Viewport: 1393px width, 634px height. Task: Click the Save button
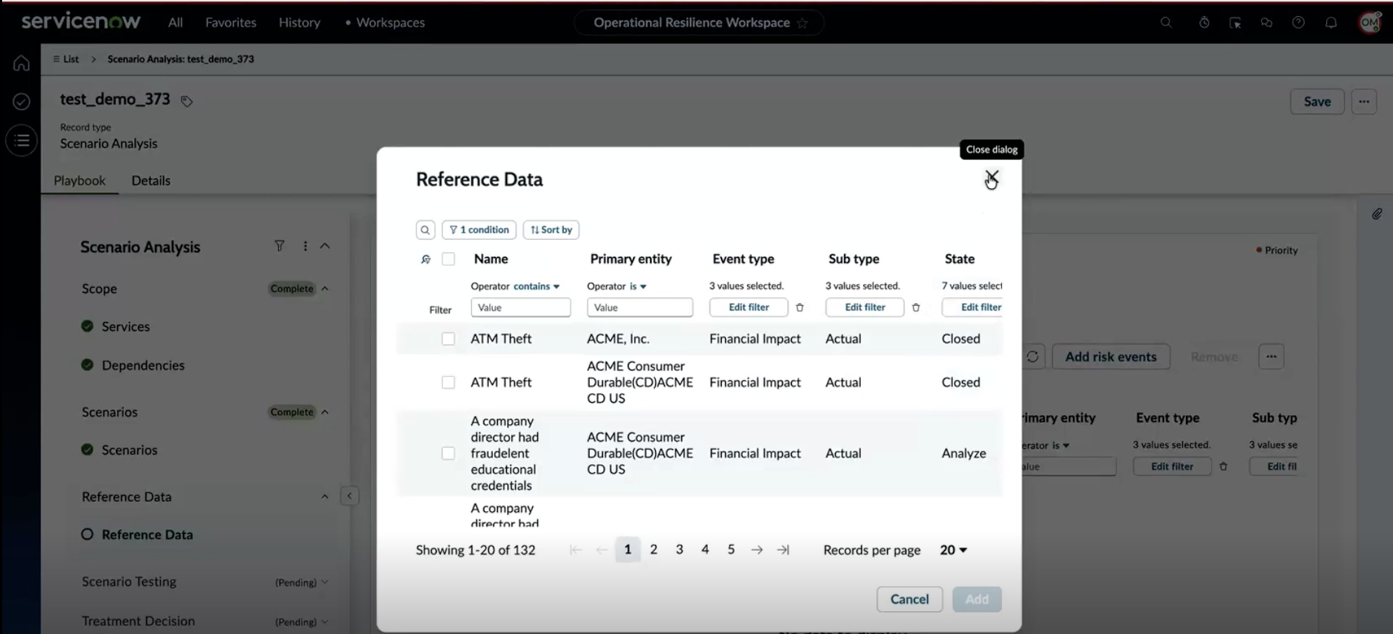point(1317,102)
